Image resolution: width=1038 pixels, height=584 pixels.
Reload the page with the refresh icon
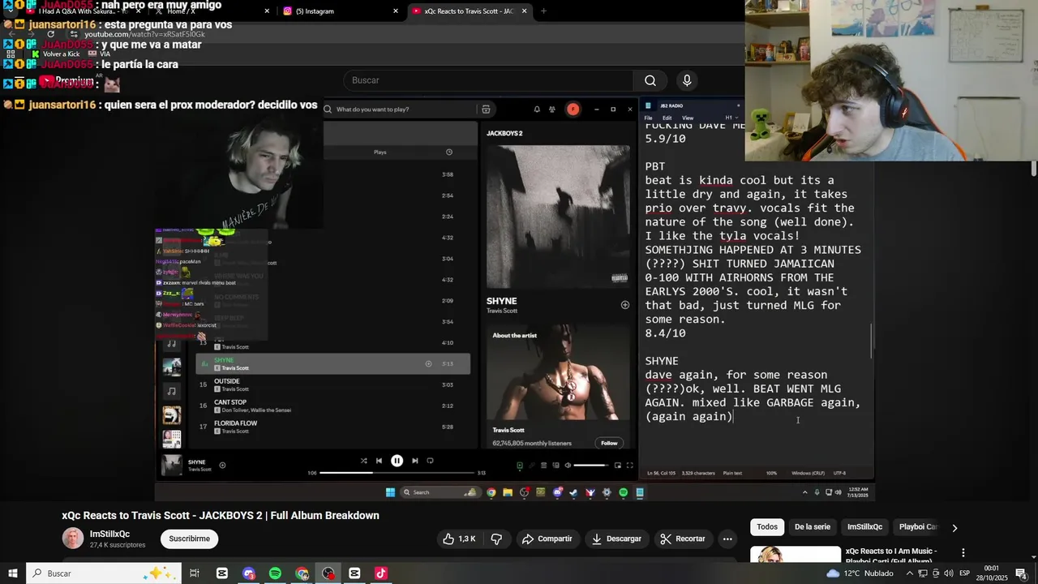50,34
